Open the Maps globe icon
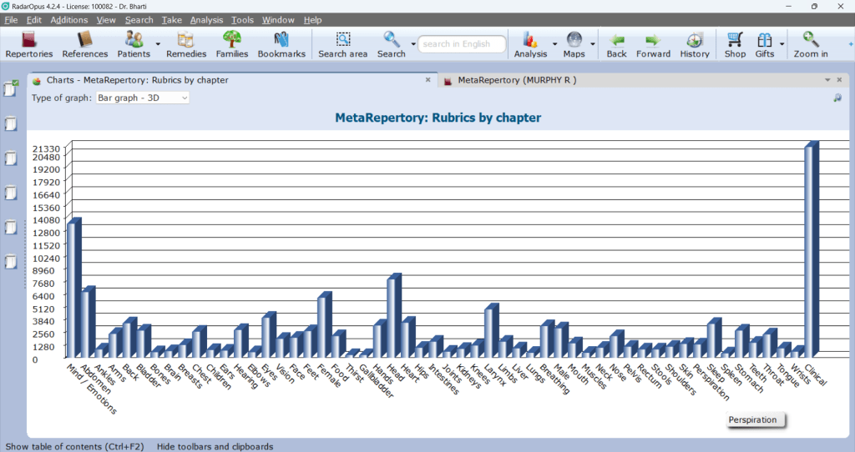855x452 pixels. (x=574, y=45)
